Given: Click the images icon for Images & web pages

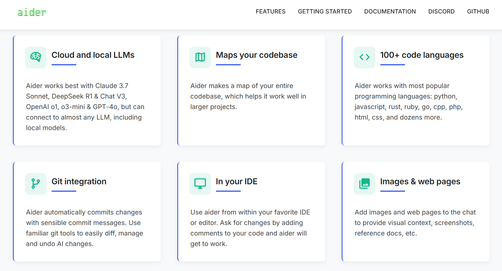Looking at the screenshot, I should coord(365,184).
